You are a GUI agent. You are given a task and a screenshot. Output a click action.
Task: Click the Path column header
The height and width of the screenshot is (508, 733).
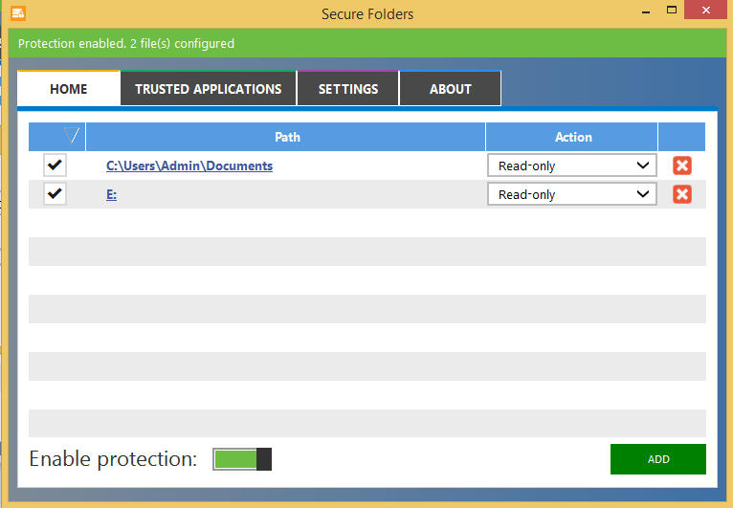[285, 137]
